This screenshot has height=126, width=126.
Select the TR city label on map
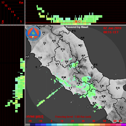tap(67, 62)
